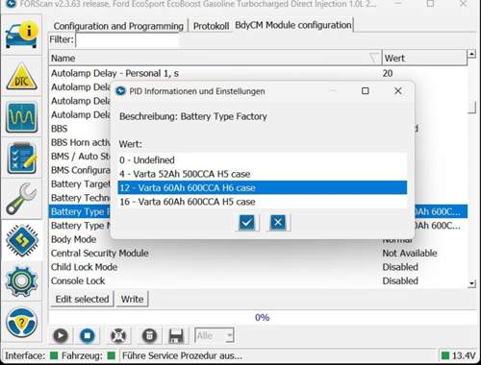Click the Edit selected button
Image resolution: width=481 pixels, height=365 pixels.
[82, 299]
